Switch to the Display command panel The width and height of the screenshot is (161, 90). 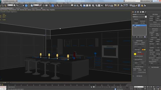143,12
